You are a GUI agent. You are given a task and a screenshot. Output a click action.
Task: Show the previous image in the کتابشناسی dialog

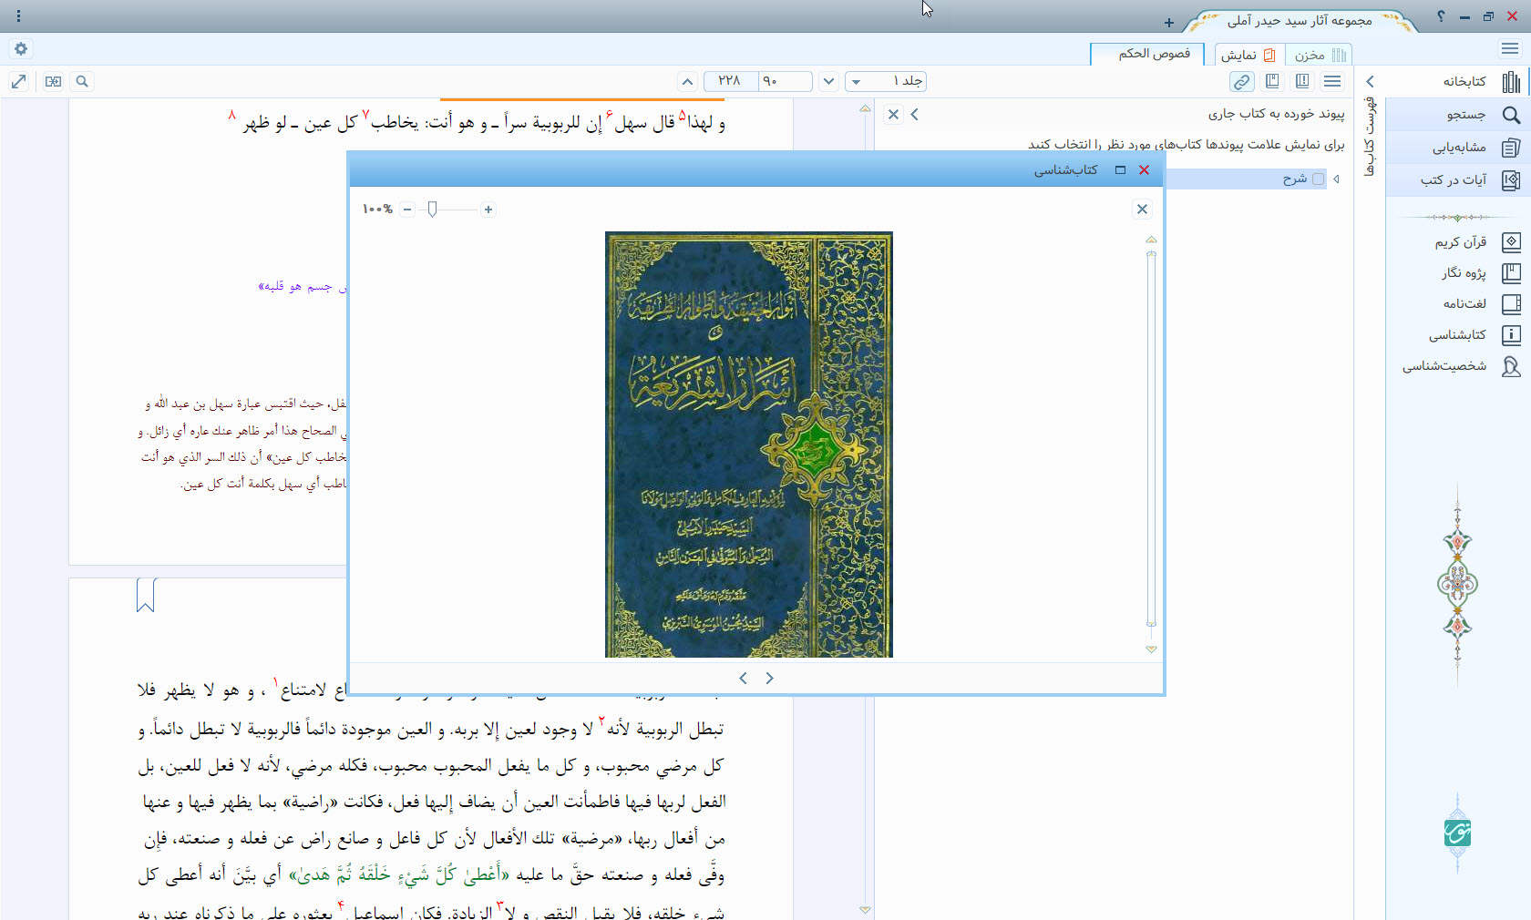744,678
